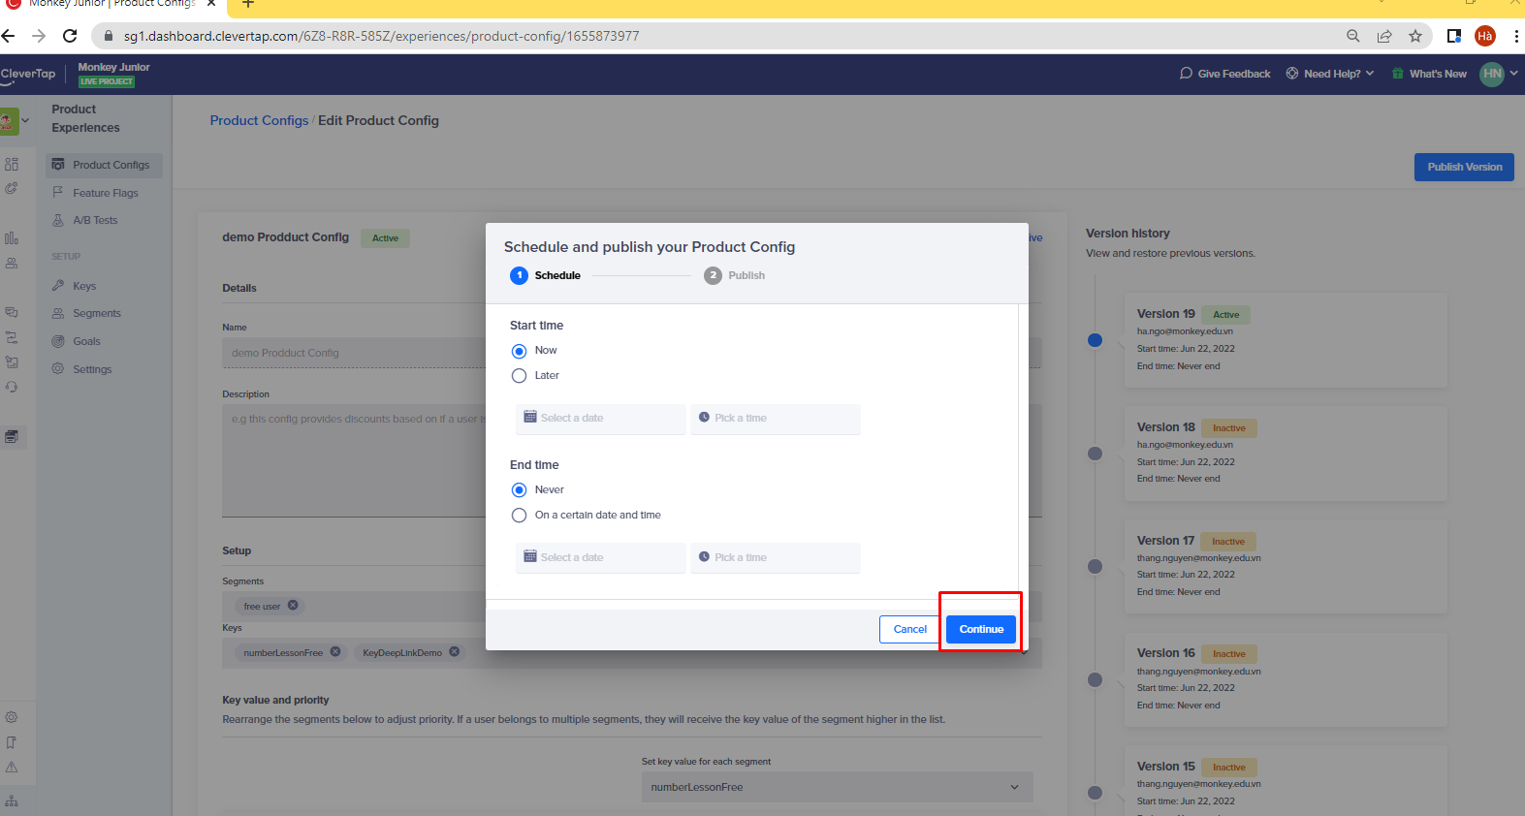This screenshot has height=816, width=1525.
Task: Cancel the schedule dialog
Action: 909,629
